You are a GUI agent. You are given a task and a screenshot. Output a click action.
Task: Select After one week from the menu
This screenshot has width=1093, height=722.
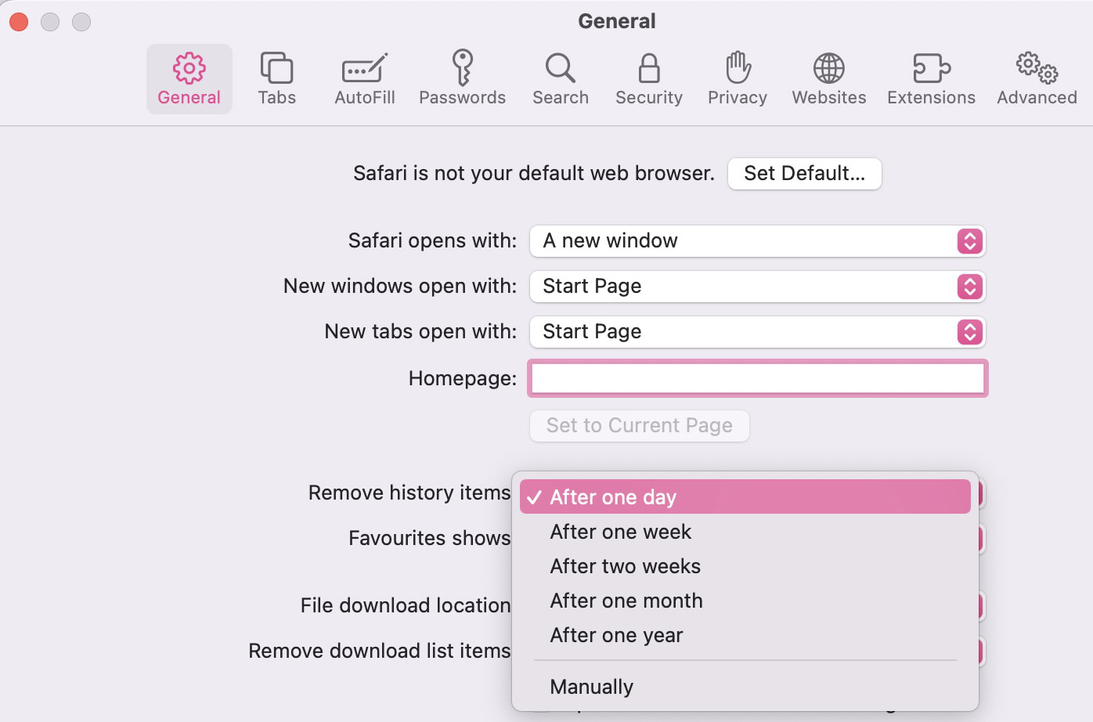click(745, 532)
